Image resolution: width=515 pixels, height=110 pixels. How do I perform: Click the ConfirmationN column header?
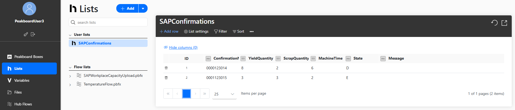(221, 59)
